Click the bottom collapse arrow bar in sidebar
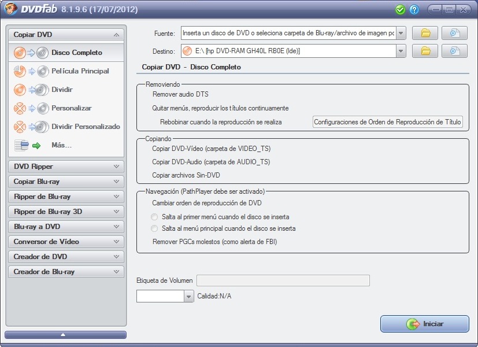The width and height of the screenshot is (478, 347). pyautogui.click(x=65, y=335)
